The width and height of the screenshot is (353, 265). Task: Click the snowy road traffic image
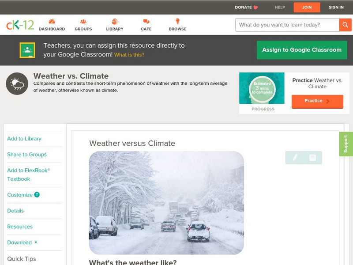(166, 203)
